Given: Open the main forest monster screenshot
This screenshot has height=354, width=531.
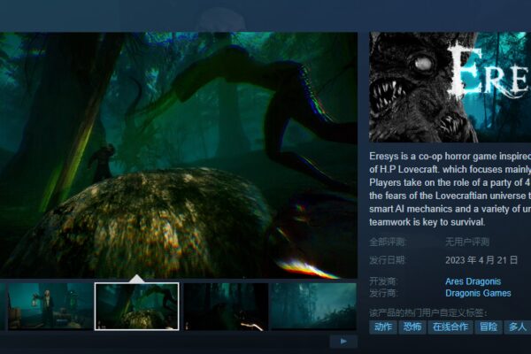Looking at the screenshot, I should pos(179,155).
